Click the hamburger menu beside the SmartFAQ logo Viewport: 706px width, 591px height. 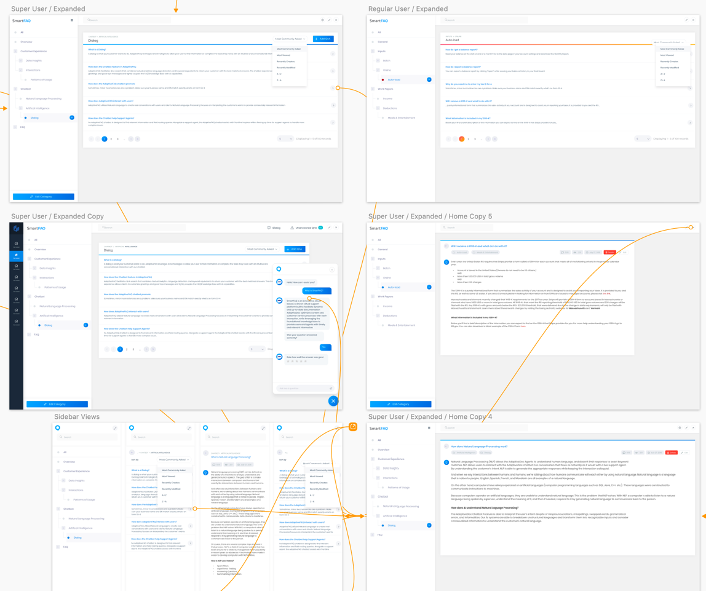pyautogui.click(x=72, y=20)
